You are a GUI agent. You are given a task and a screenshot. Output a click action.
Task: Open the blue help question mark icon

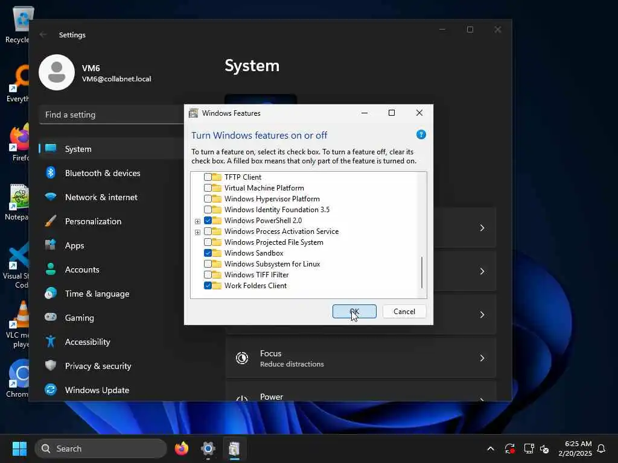(x=421, y=134)
